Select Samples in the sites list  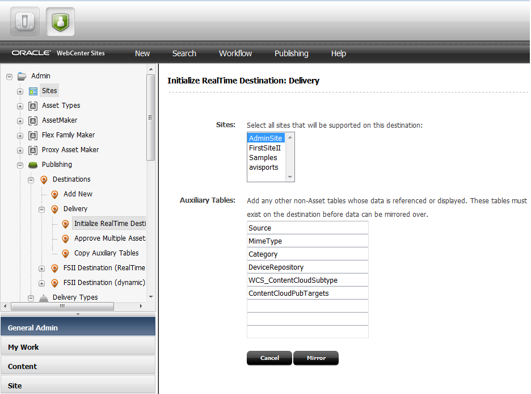(266, 158)
